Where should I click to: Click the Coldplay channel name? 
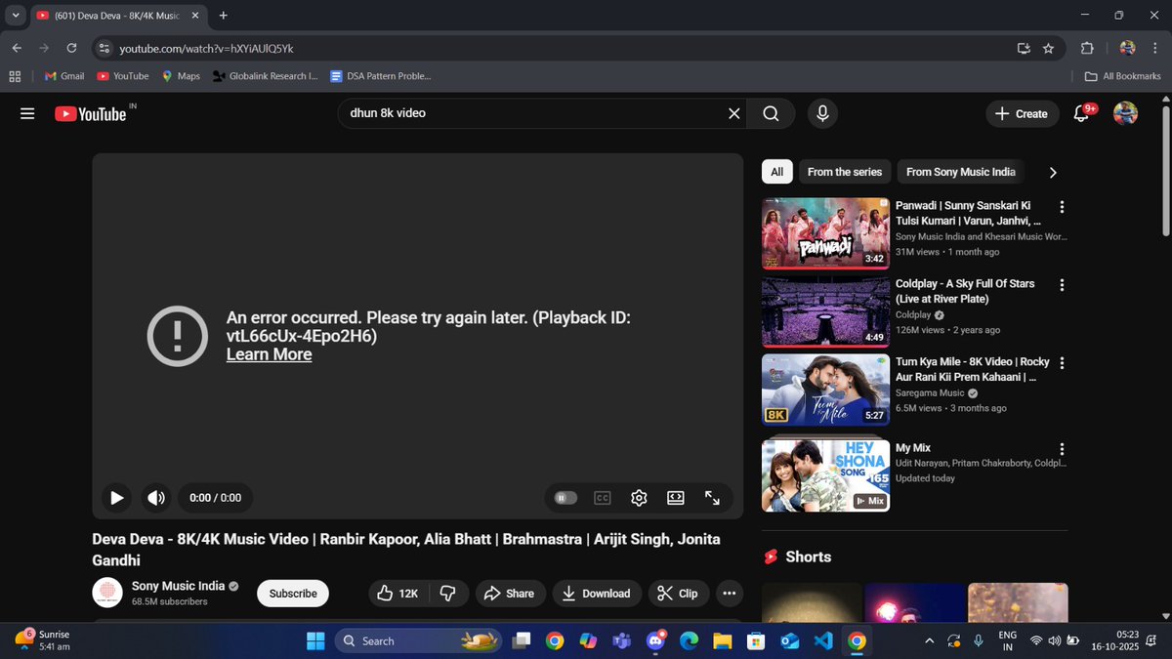pyautogui.click(x=913, y=315)
